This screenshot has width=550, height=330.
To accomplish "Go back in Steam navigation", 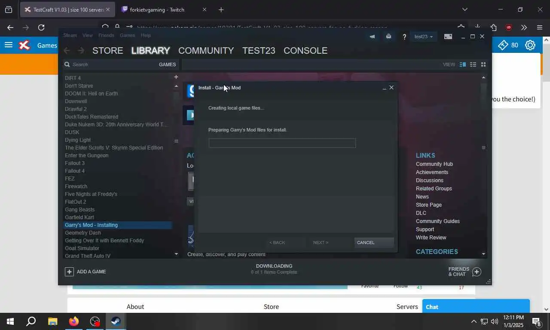I will click(67, 51).
